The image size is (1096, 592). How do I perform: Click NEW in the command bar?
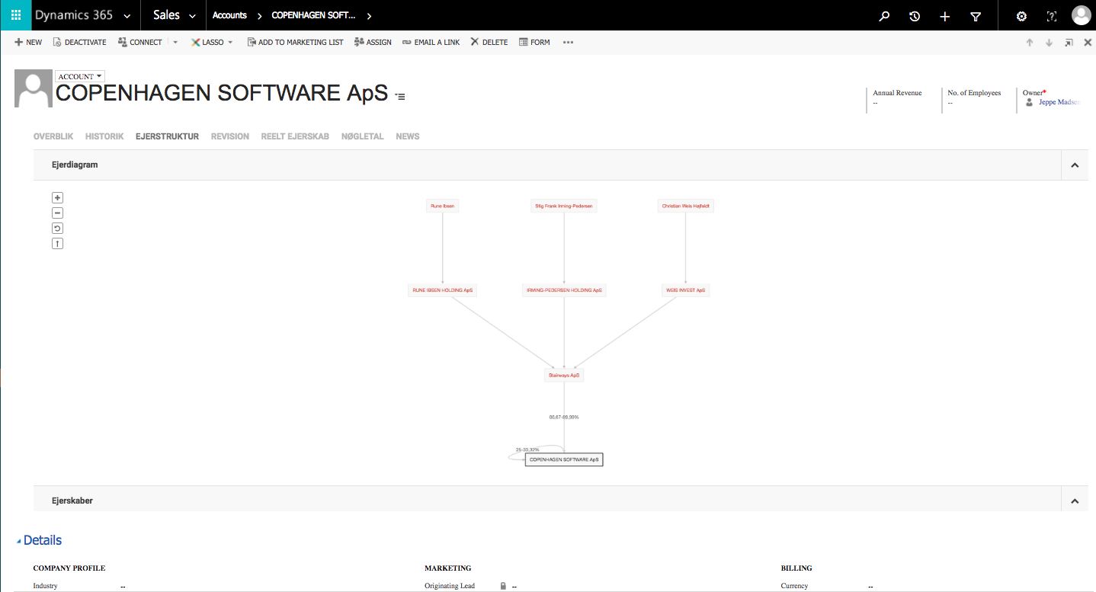point(28,43)
